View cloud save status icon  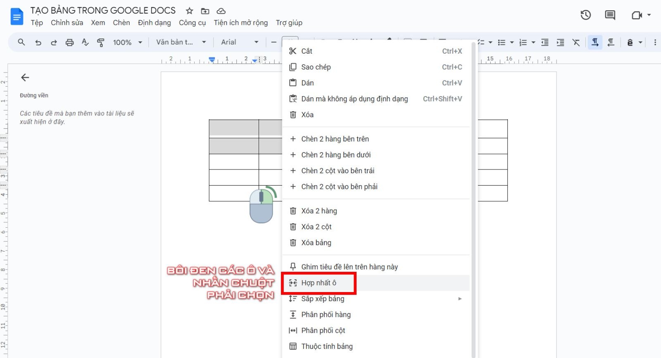(221, 11)
